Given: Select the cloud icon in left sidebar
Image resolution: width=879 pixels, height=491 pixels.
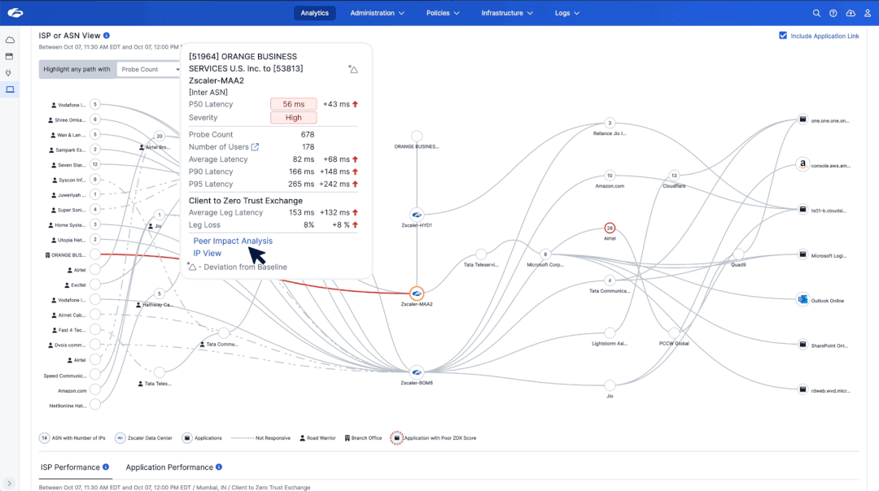Looking at the screenshot, I should click(x=10, y=40).
